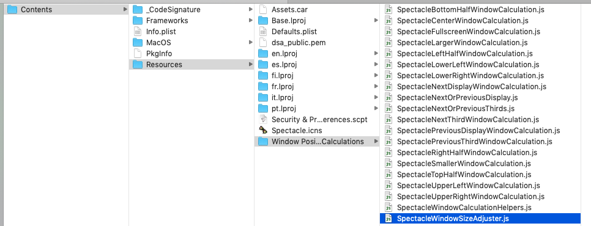591x226 pixels.
Task: Expand the Base.lproj folder arrow
Action: (376, 20)
